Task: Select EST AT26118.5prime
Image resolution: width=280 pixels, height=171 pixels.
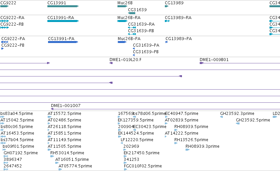Action: point(64,127)
